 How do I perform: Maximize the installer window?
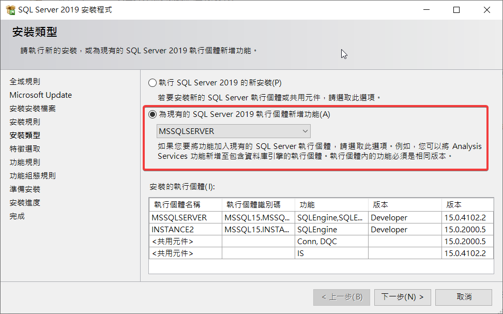456,10
